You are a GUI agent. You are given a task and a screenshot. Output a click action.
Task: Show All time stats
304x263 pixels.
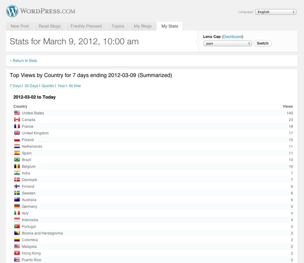(x=75, y=86)
